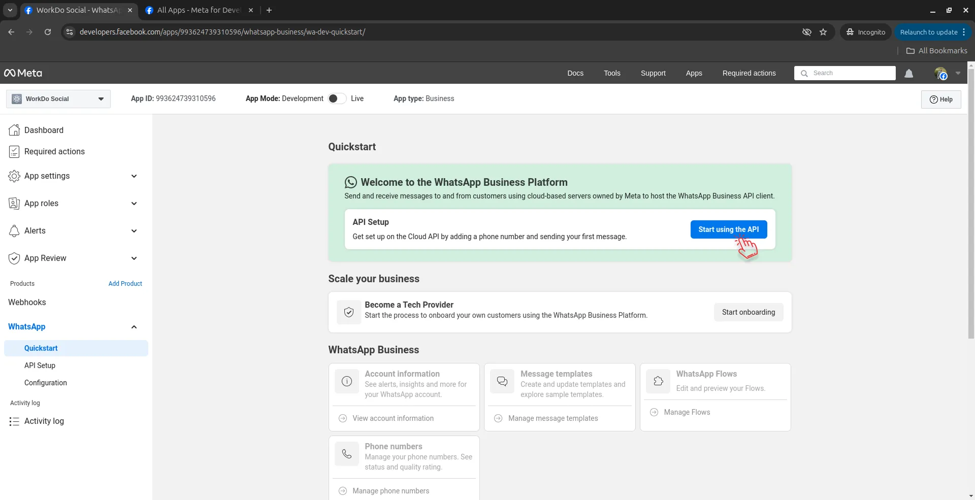Expand the App settings section
The width and height of the screenshot is (975, 500).
(x=134, y=176)
